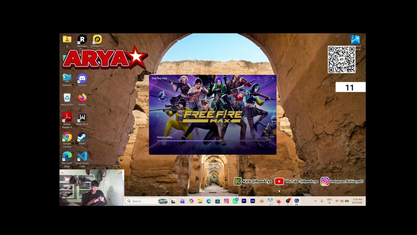Viewport: 417px width, 235px height.
Task: Click the microphone icon in system tray
Action: pyautogui.click(x=322, y=201)
